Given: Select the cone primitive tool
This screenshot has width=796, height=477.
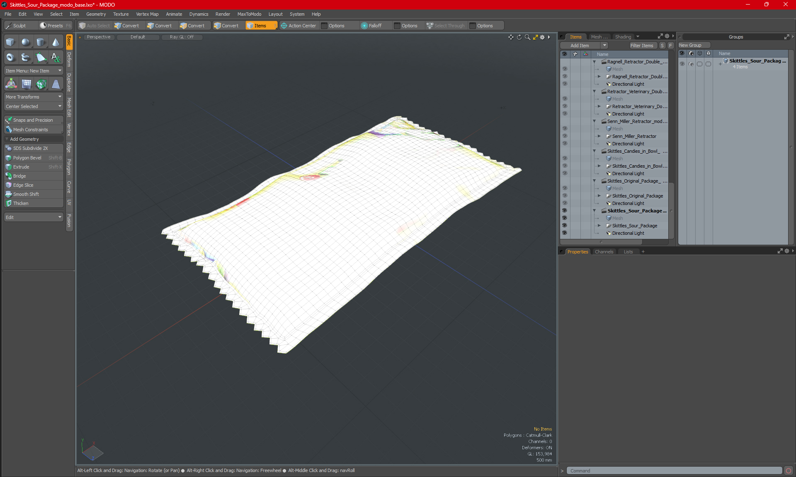Looking at the screenshot, I should (55, 42).
